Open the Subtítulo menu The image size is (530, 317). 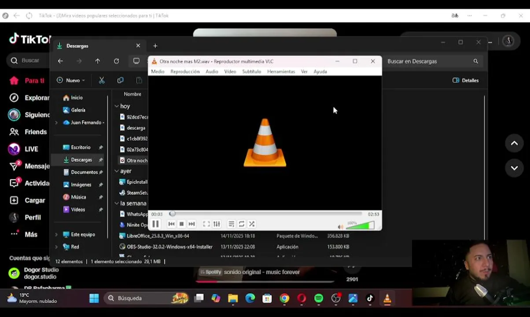[x=252, y=71]
